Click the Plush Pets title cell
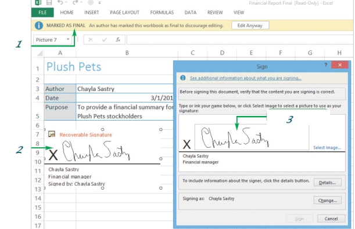This screenshot has height=229, width=355. click(x=74, y=67)
